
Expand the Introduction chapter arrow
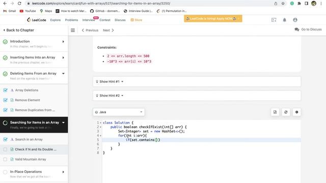(x=63, y=42)
